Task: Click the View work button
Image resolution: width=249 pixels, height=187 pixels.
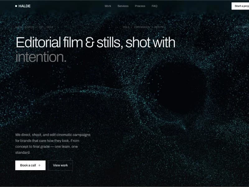Action: point(60,165)
